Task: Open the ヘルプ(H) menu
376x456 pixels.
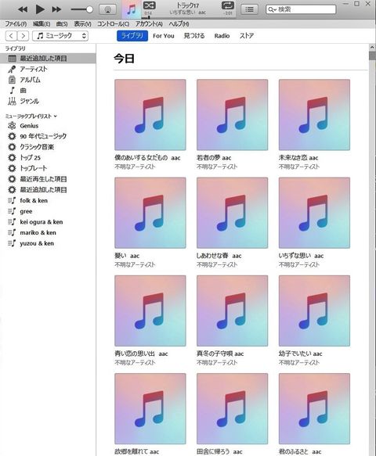Action: (x=179, y=23)
